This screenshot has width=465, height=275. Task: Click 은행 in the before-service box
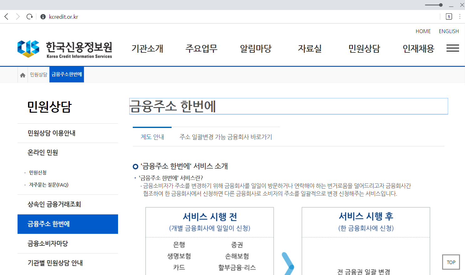pyautogui.click(x=179, y=245)
